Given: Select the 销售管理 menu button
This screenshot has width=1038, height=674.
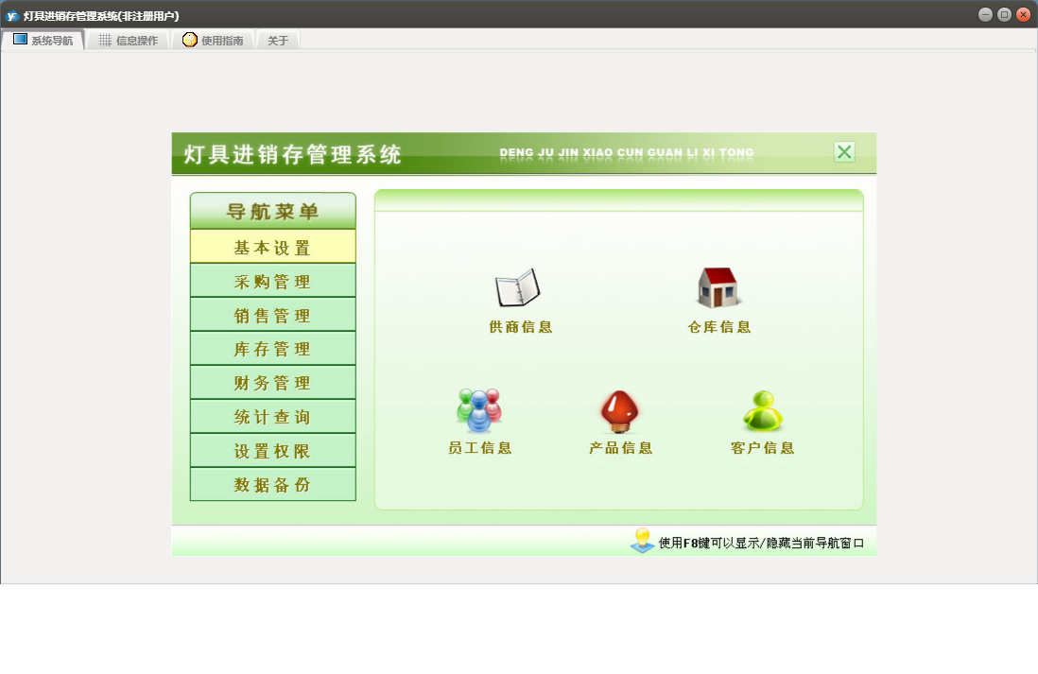Looking at the screenshot, I should click(x=273, y=315).
